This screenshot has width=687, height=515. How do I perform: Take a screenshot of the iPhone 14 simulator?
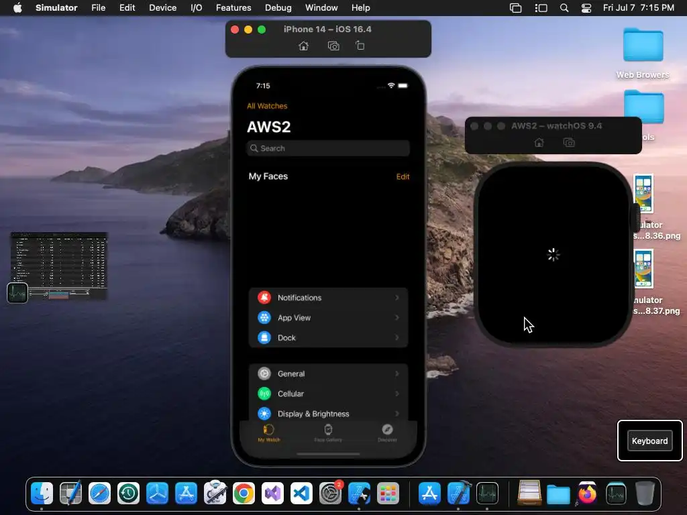click(333, 46)
